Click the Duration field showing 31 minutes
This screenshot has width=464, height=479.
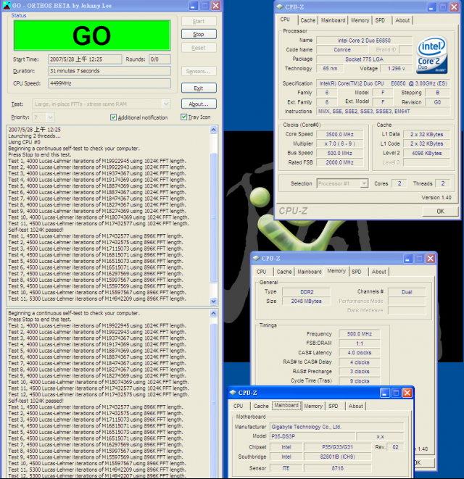[x=109, y=71]
